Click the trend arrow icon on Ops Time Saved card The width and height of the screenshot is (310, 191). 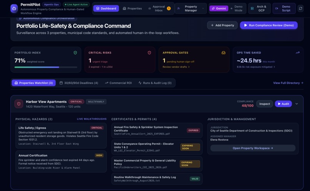pyautogui.click(x=298, y=53)
